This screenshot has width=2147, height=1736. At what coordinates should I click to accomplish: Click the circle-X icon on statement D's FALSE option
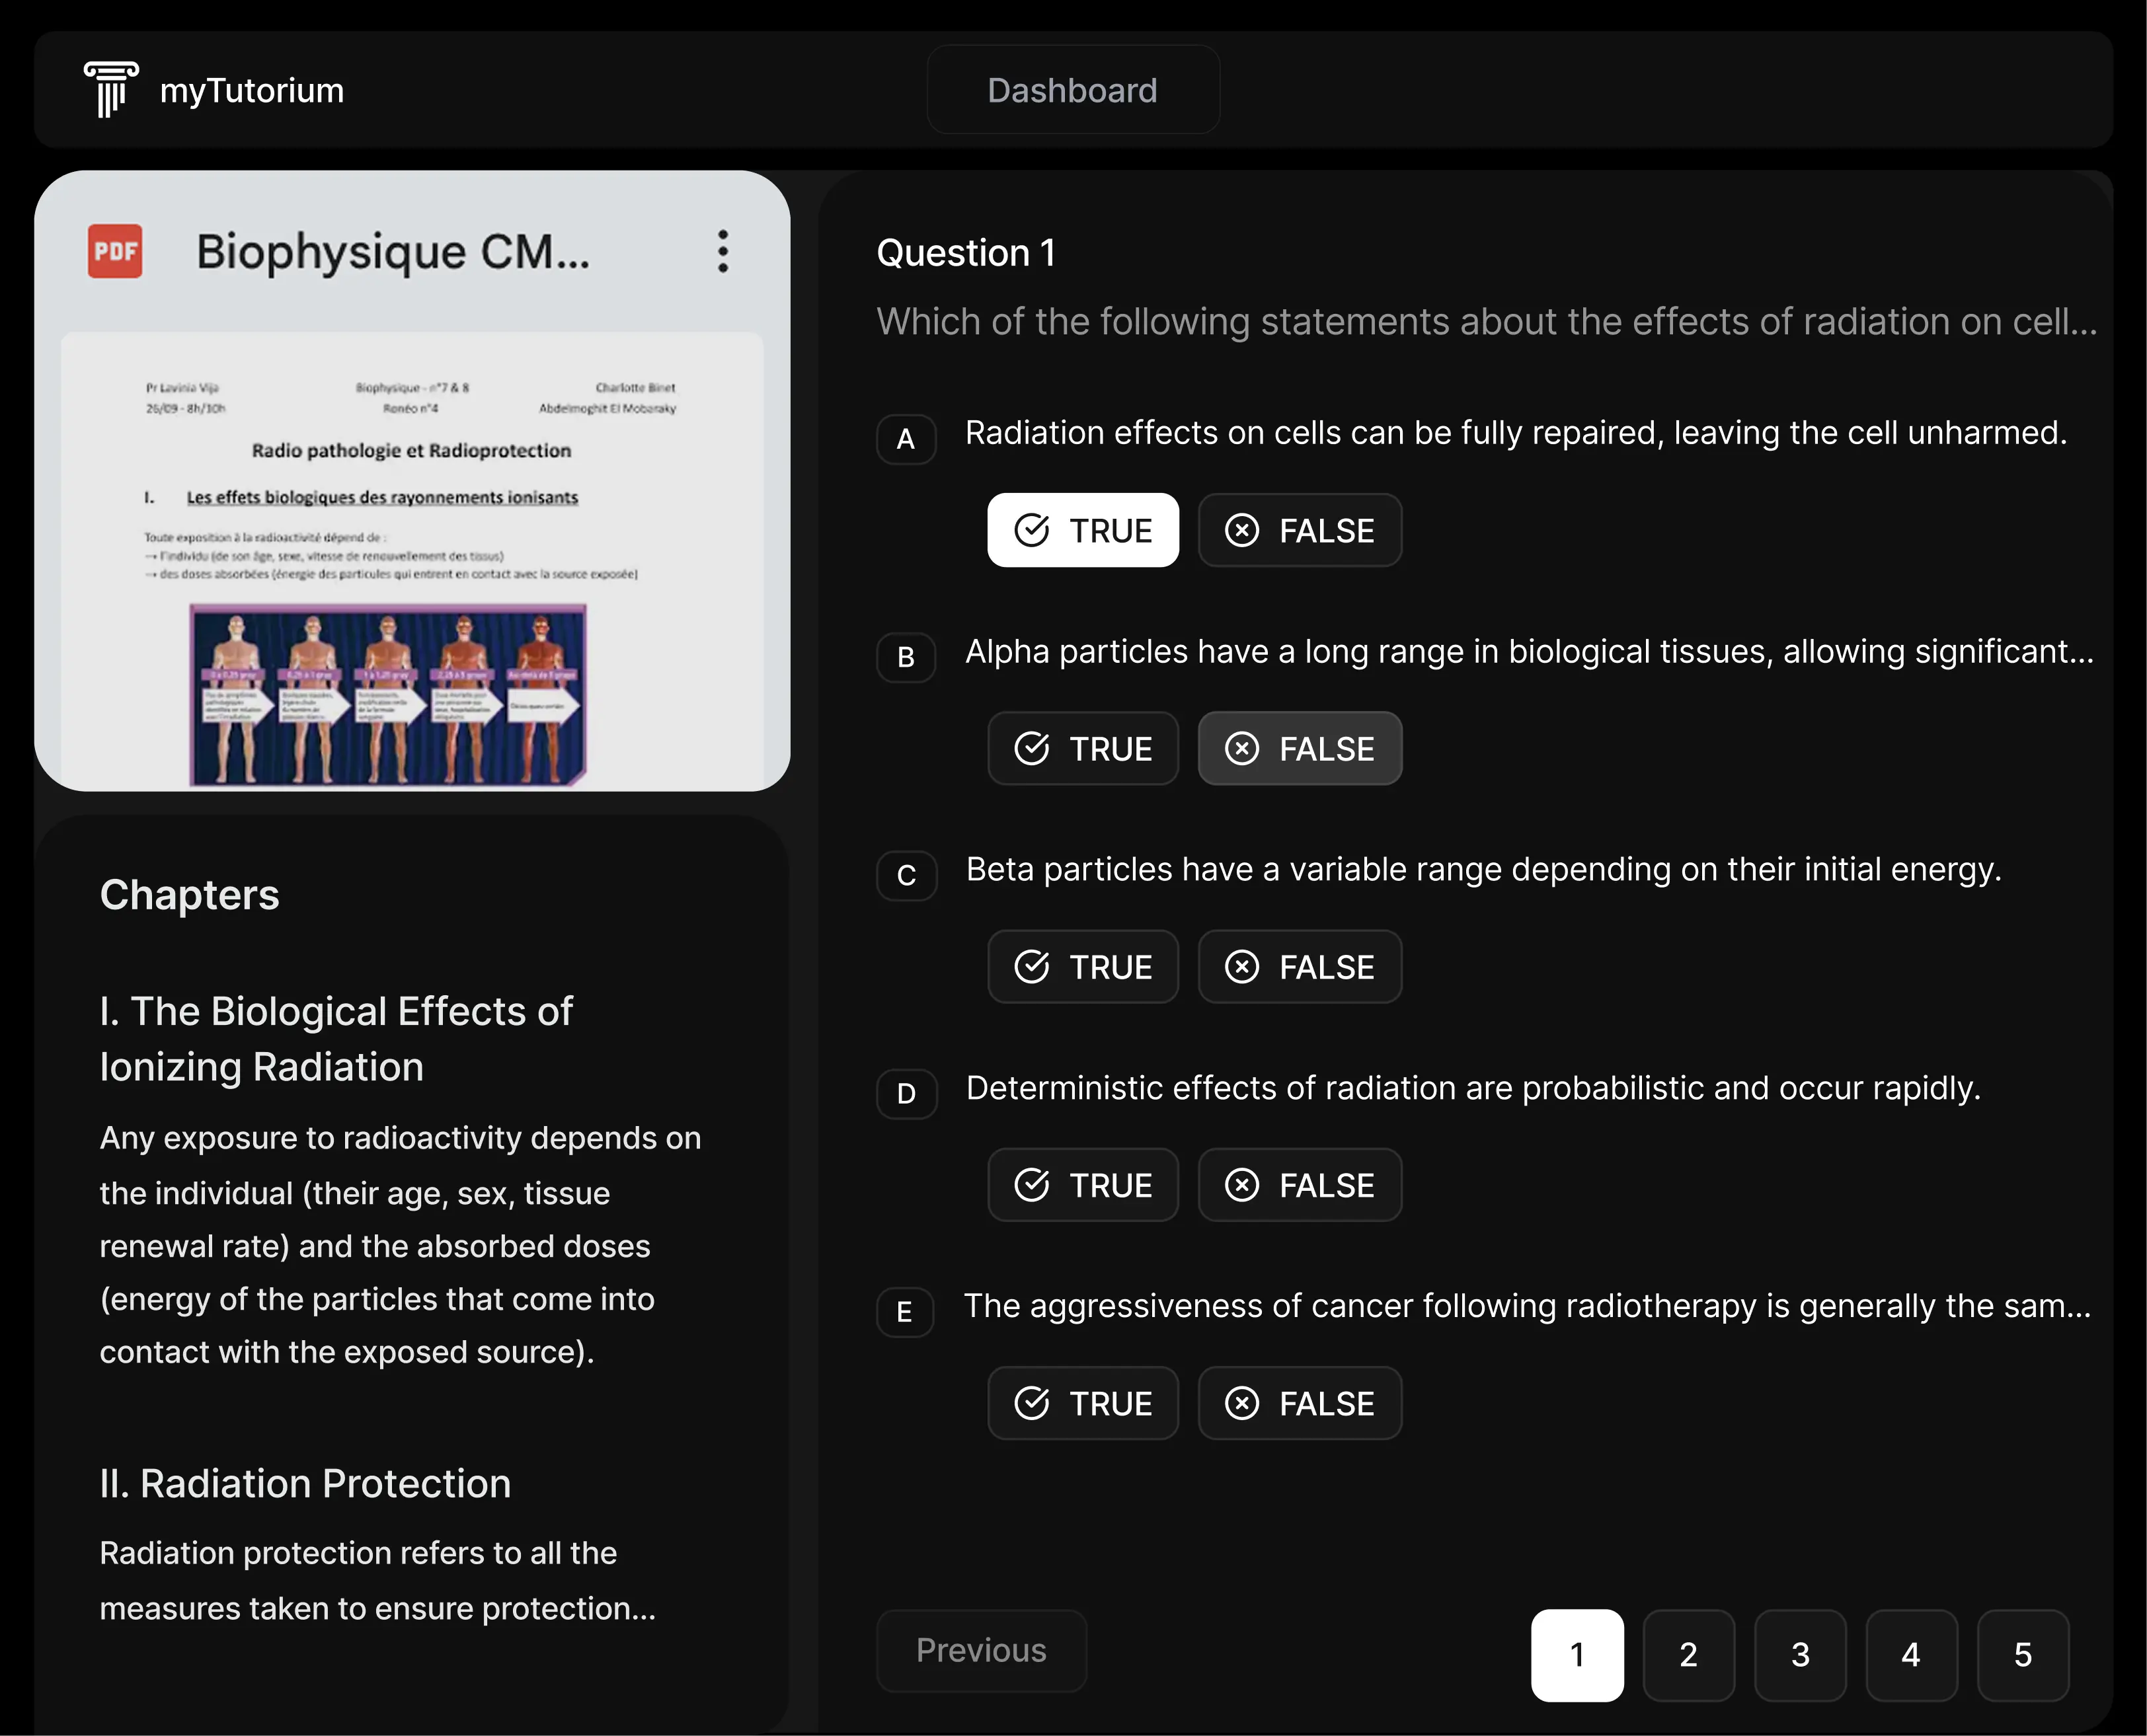(1241, 1185)
